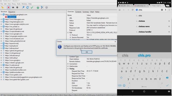Close the Charles dialog with X
This screenshot has width=172, height=96.
(115, 42)
